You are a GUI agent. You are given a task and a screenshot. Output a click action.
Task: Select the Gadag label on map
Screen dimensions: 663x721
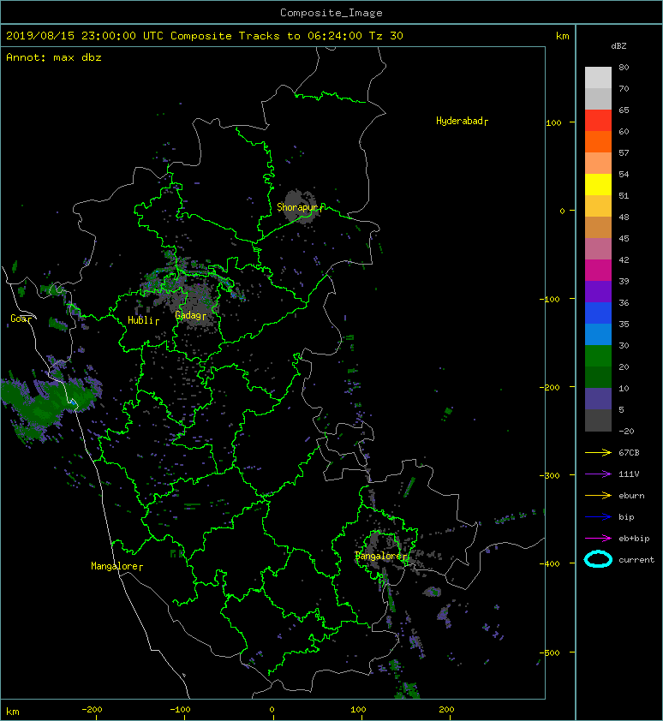(190, 315)
